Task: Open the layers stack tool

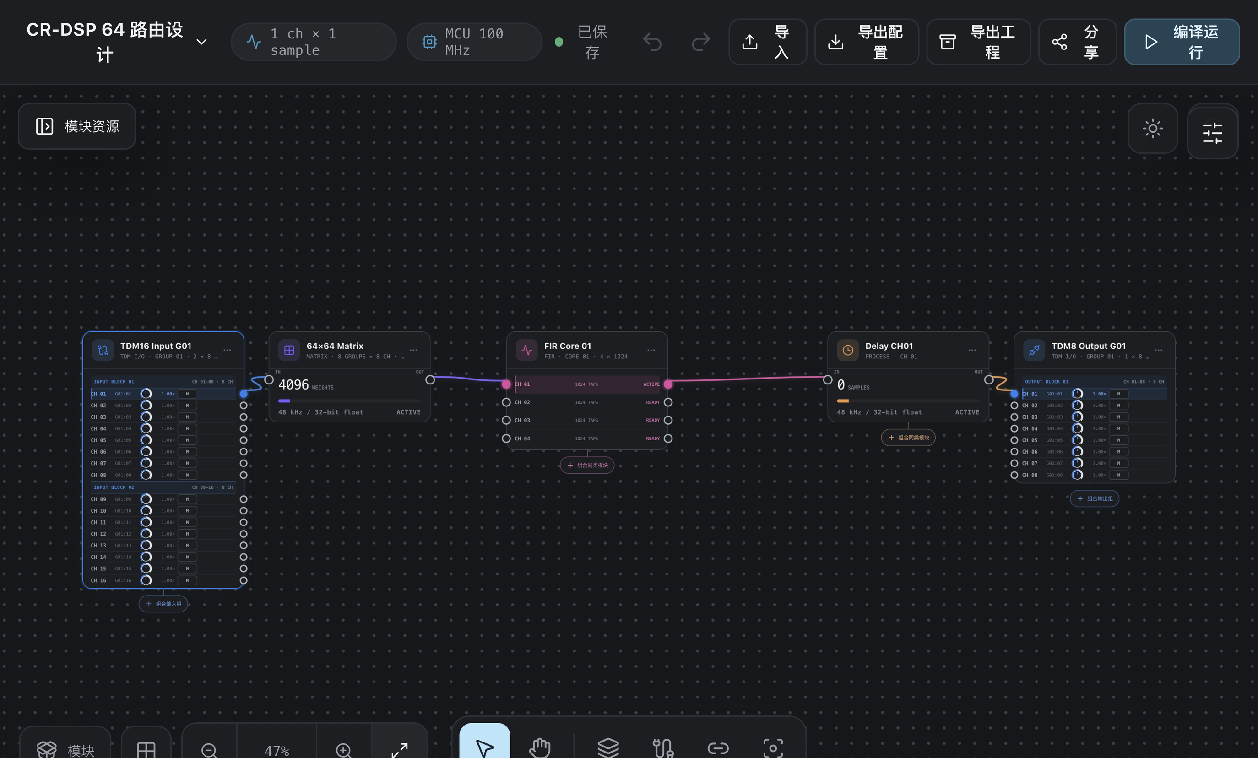Action: point(608,748)
